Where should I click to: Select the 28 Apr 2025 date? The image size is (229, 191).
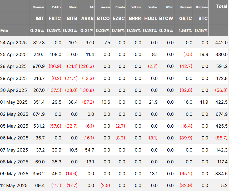click(x=13, y=66)
